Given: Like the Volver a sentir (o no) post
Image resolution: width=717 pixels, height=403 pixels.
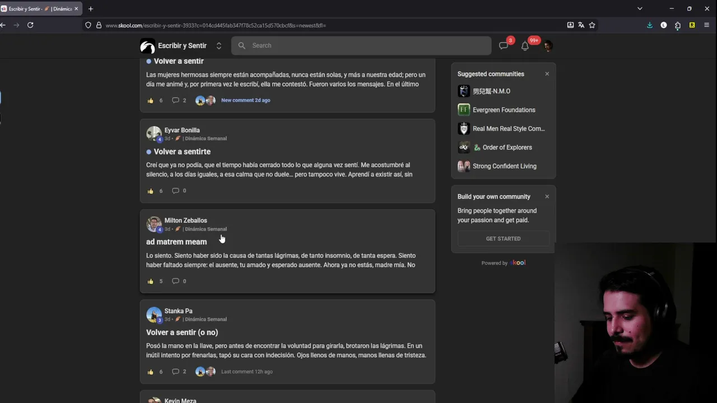Looking at the screenshot, I should 150,372.
